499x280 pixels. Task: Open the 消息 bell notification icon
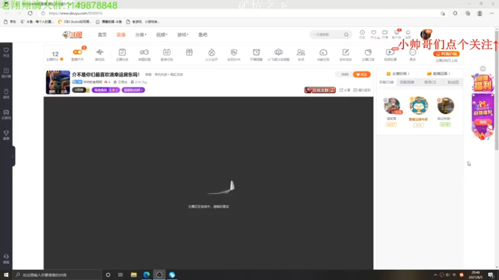pyautogui.click(x=408, y=32)
